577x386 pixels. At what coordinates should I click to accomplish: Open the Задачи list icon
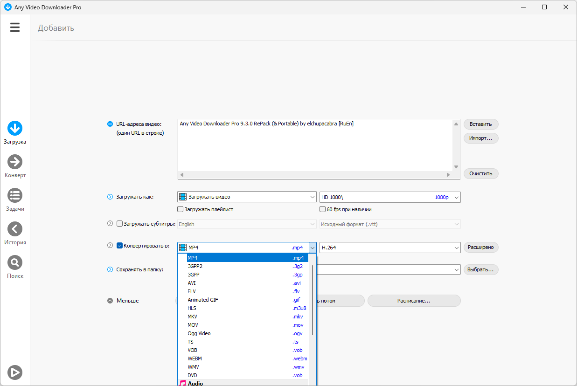tap(15, 195)
